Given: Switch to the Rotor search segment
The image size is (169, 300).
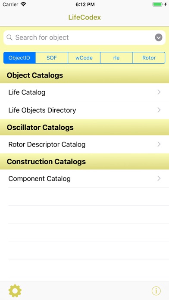Looking at the screenshot, I should [x=149, y=58].
